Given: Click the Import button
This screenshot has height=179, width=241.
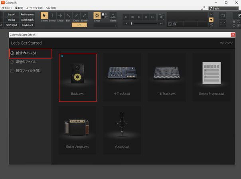Looking at the screenshot, I should 12,14.
